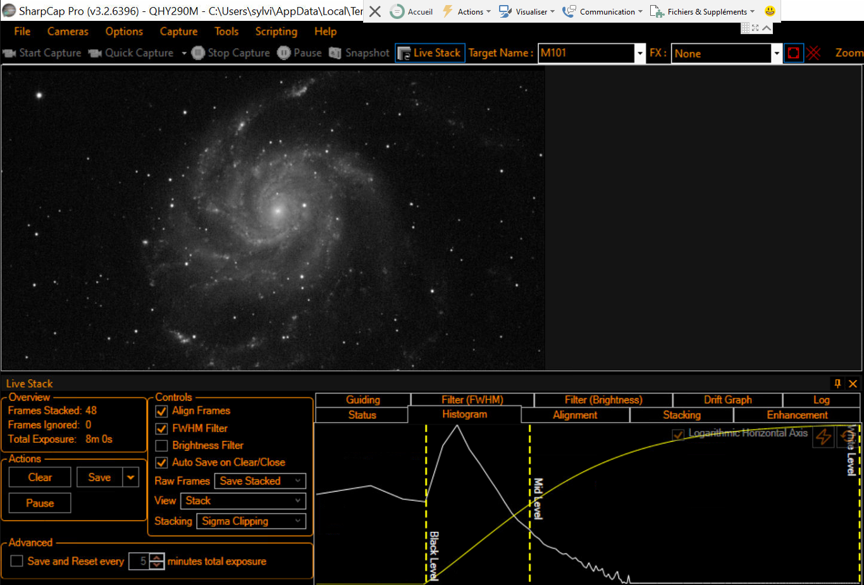Image resolution: width=864 pixels, height=585 pixels.
Task: Click the Pause button in Actions
Action: tap(40, 503)
